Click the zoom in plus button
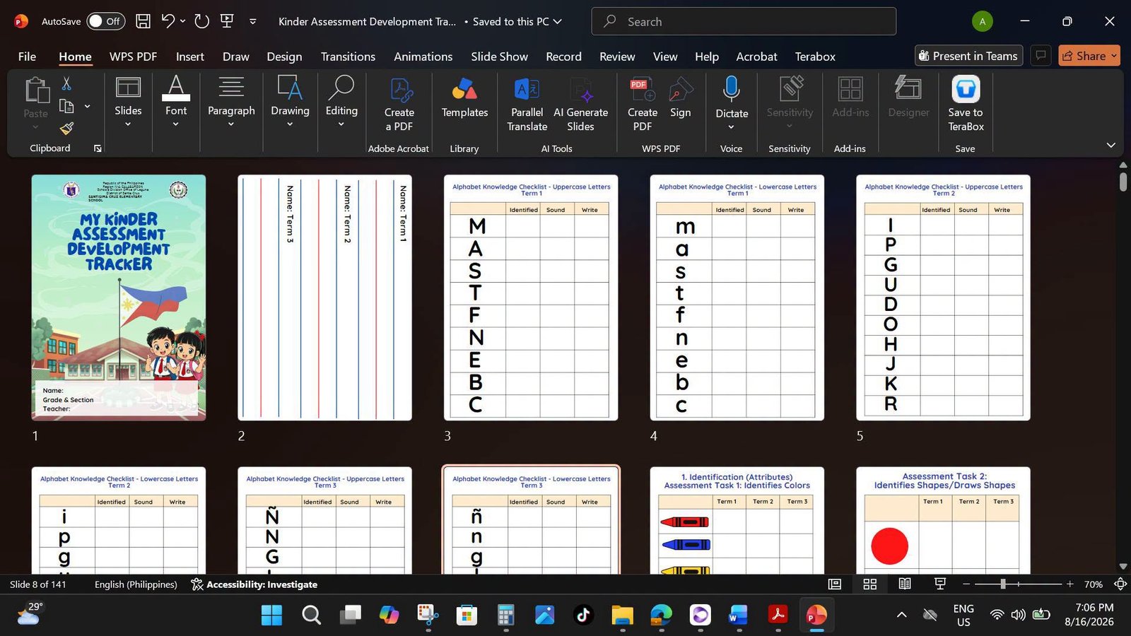The image size is (1131, 636). pyautogui.click(x=1070, y=584)
